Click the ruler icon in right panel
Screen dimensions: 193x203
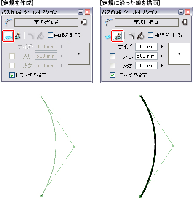(108, 37)
